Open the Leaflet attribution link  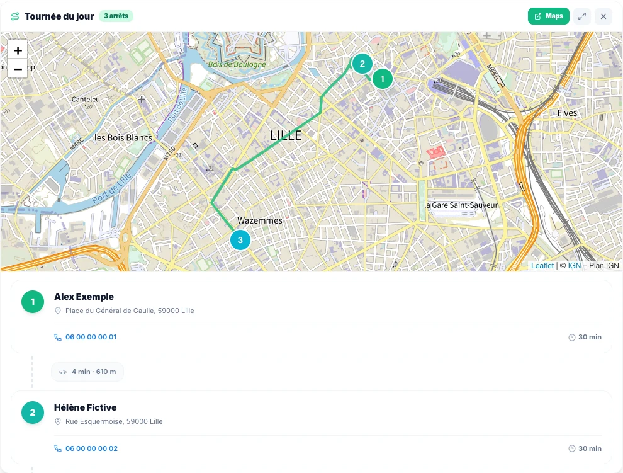[542, 266]
